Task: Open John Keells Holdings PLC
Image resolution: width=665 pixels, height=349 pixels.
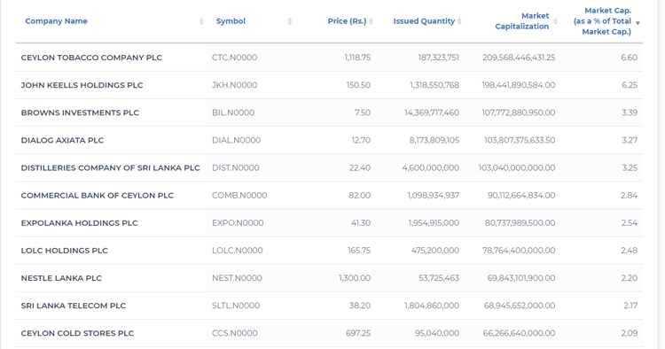Action: tap(82, 85)
